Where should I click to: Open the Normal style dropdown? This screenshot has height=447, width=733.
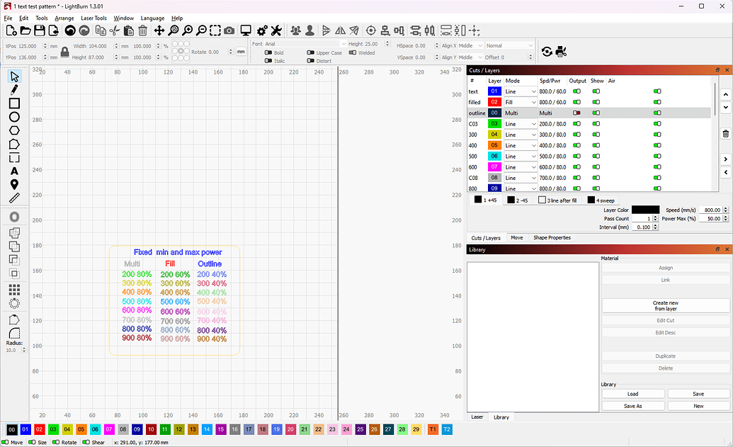click(x=509, y=46)
